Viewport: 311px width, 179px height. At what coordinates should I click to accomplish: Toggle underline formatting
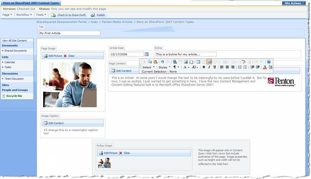pos(214,67)
